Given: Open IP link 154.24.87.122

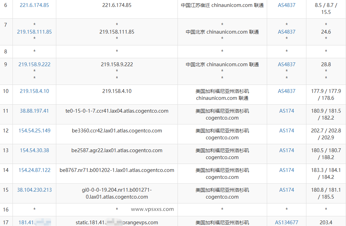Looking at the screenshot, I should coord(34,170).
